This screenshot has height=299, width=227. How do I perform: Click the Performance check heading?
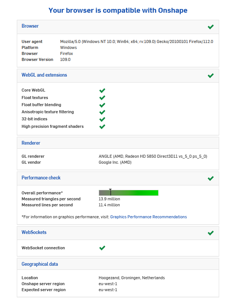coord(41,178)
